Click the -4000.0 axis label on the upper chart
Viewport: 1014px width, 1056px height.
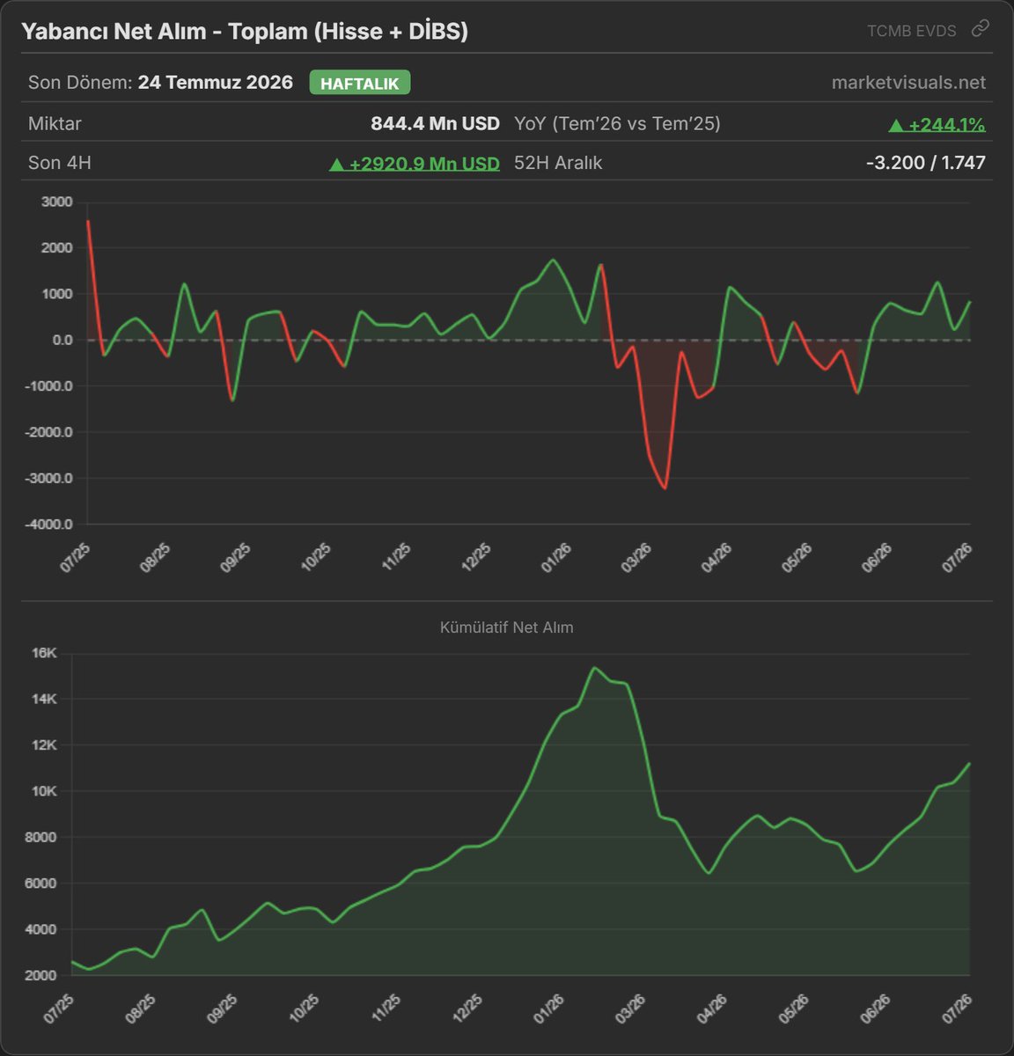click(49, 524)
